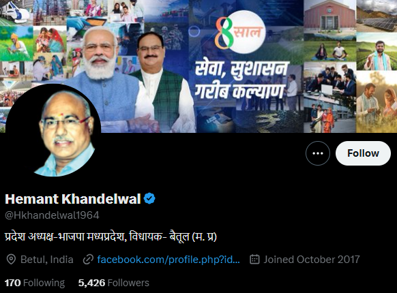
Task: Click the सेवा, सुशासन गरीब कल्याण banner text
Action: (x=241, y=80)
